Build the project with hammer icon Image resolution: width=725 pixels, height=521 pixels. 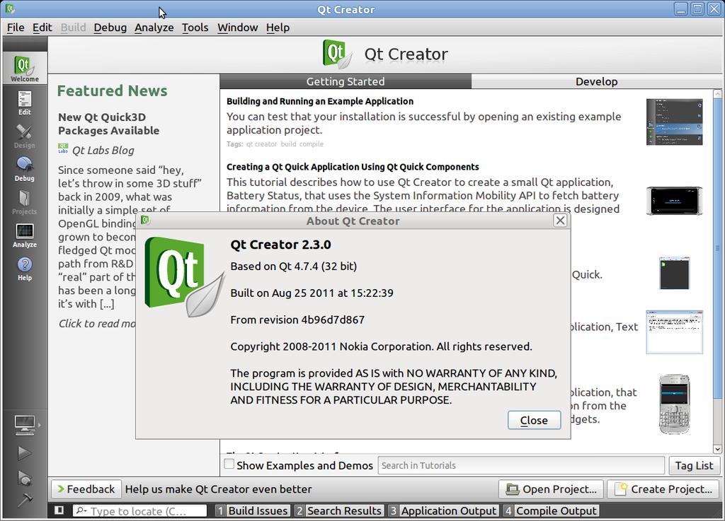(25, 500)
